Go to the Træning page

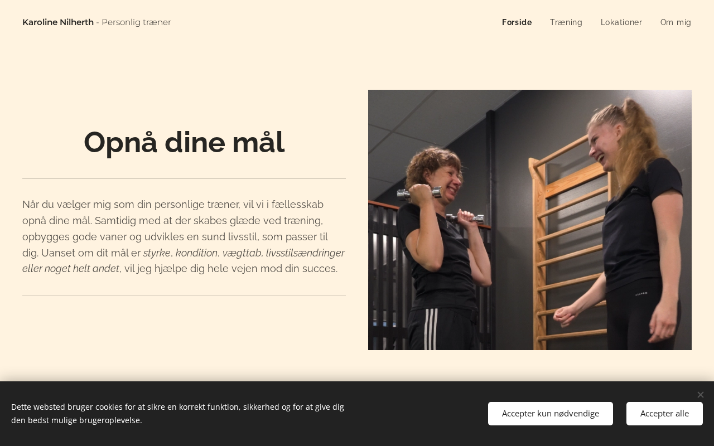pos(566,22)
